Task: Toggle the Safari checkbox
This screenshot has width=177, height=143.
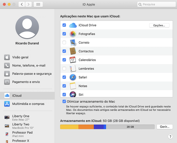Action: [64, 77]
